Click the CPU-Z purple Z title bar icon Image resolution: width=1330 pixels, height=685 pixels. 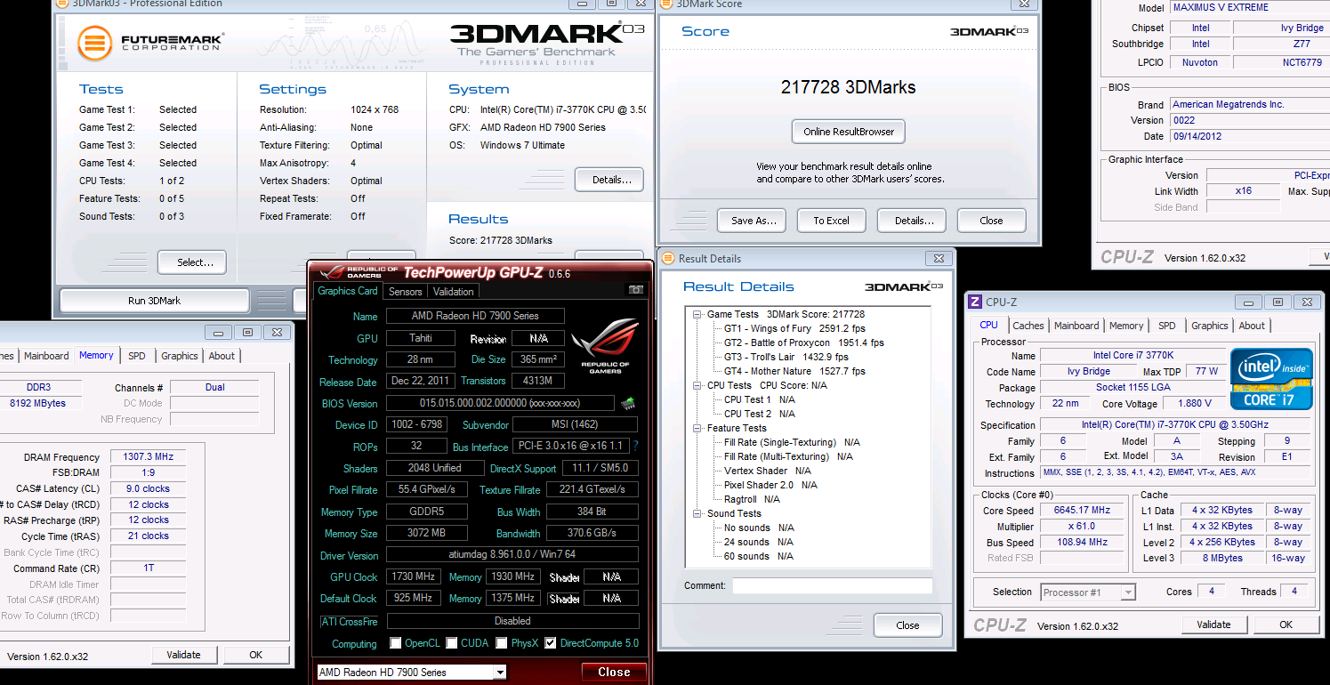coord(975,302)
